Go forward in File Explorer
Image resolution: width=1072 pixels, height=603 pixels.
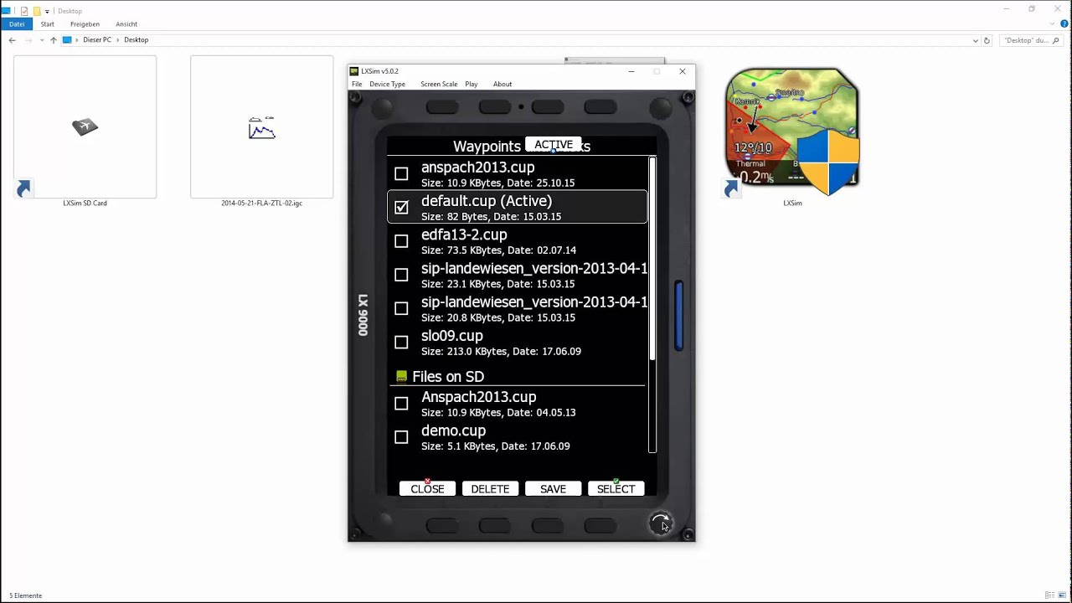point(28,40)
